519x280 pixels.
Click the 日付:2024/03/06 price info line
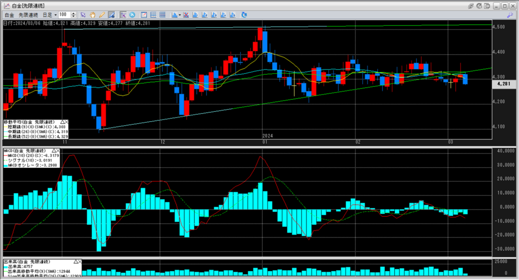click(77, 23)
